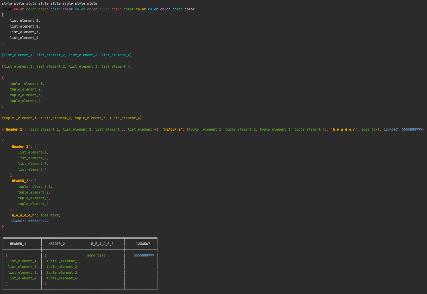
Task: Click 5555888999 in the one-line dictionary
Action: coord(412,129)
